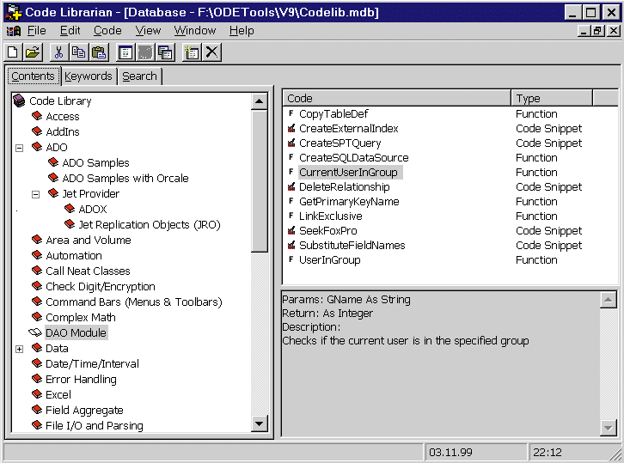Select the GetPrimaryKeyName function entry
This screenshot has height=463, width=624.
pos(349,202)
